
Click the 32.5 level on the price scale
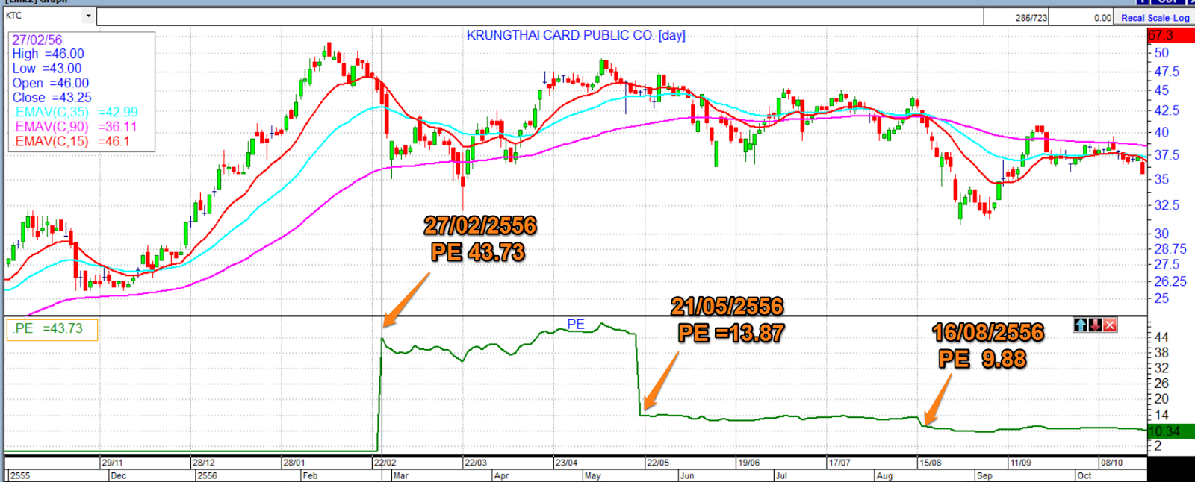1167,205
